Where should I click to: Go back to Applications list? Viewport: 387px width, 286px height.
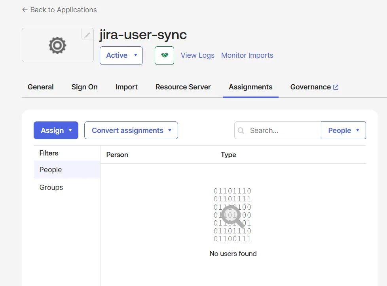[x=59, y=10]
